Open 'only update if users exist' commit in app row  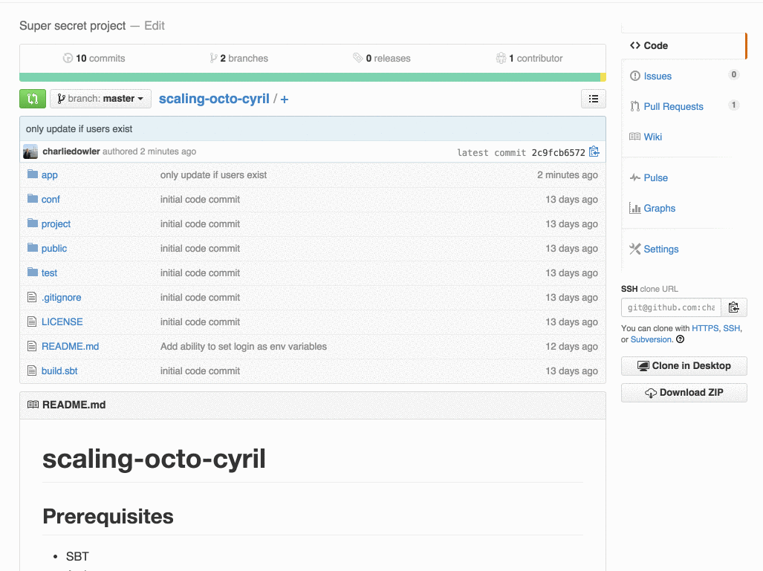[214, 175]
